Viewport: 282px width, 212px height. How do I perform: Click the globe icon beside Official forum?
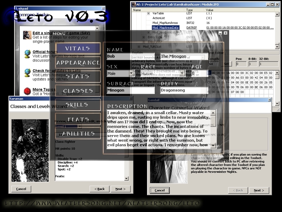tap(27, 54)
